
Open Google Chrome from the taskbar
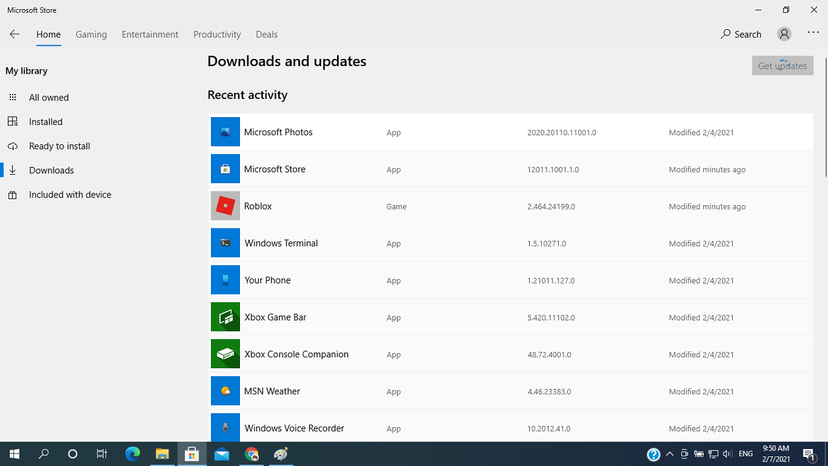coord(252,454)
